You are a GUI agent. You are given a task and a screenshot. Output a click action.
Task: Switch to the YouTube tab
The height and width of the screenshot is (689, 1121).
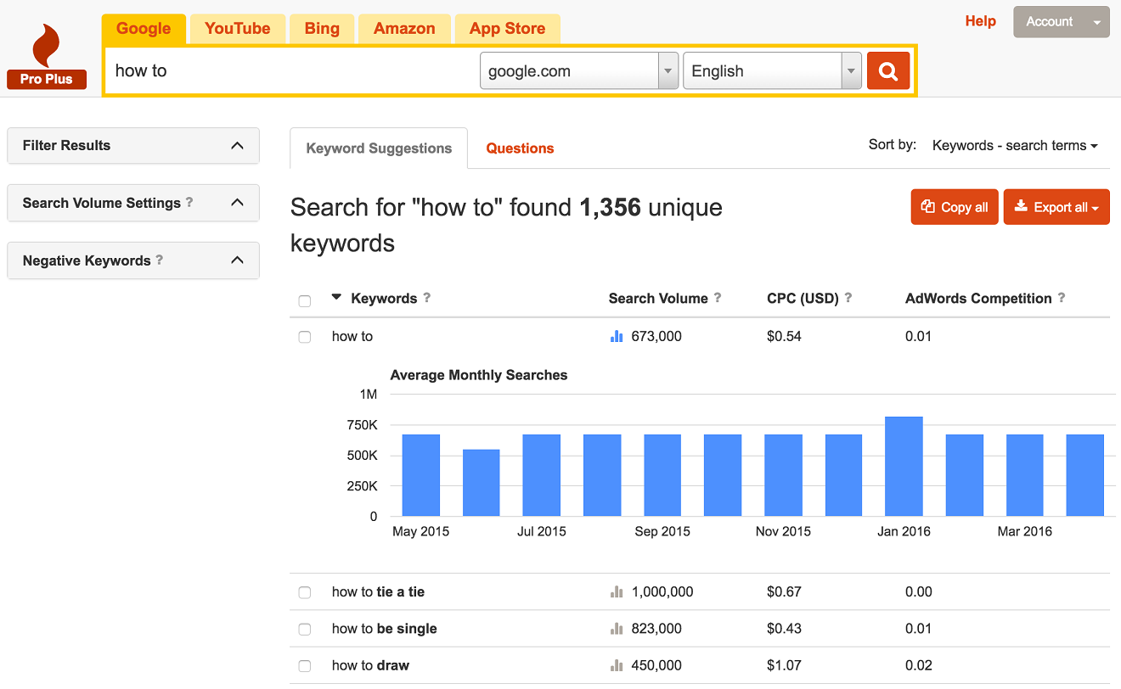237,28
